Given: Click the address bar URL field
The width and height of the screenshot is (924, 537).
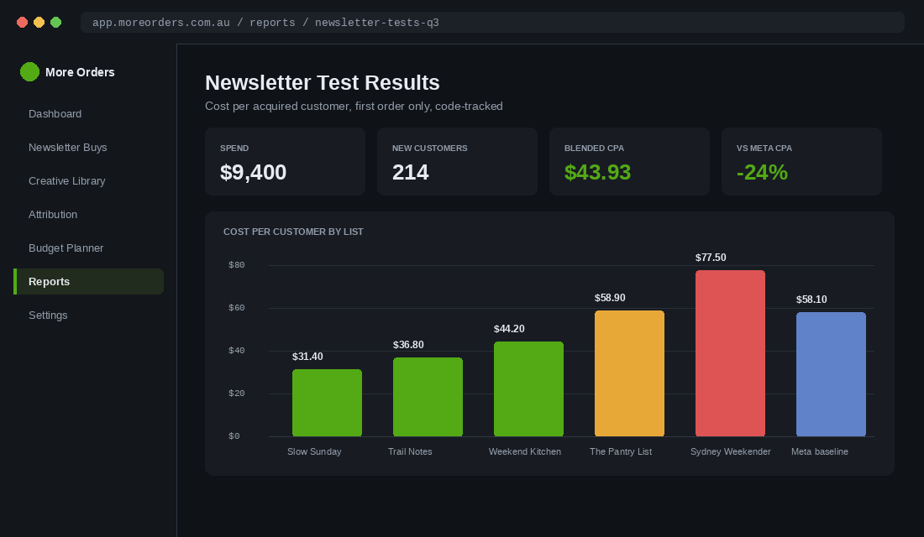Looking at the screenshot, I should point(492,23).
